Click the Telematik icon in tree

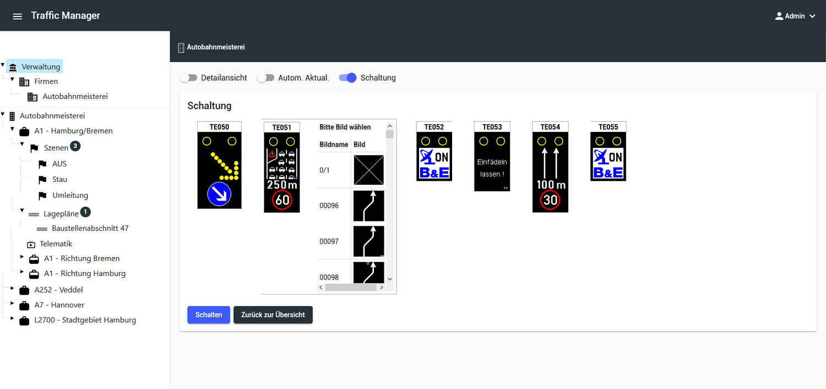pyautogui.click(x=31, y=244)
